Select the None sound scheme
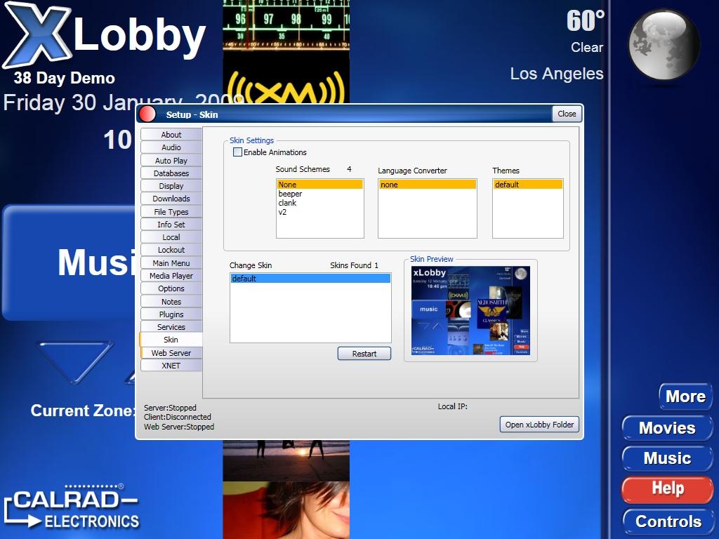Viewport: 719px width, 539px height. [319, 185]
